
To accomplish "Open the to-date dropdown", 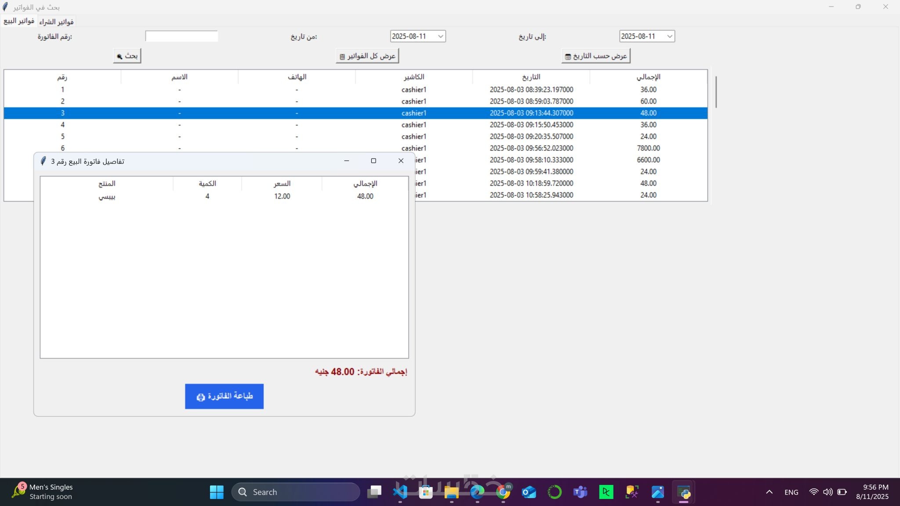I will (669, 36).
